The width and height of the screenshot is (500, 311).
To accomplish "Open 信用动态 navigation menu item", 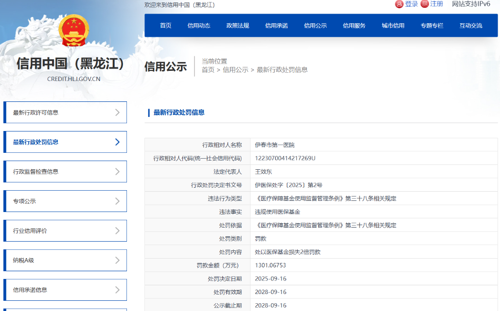I will point(199,26).
